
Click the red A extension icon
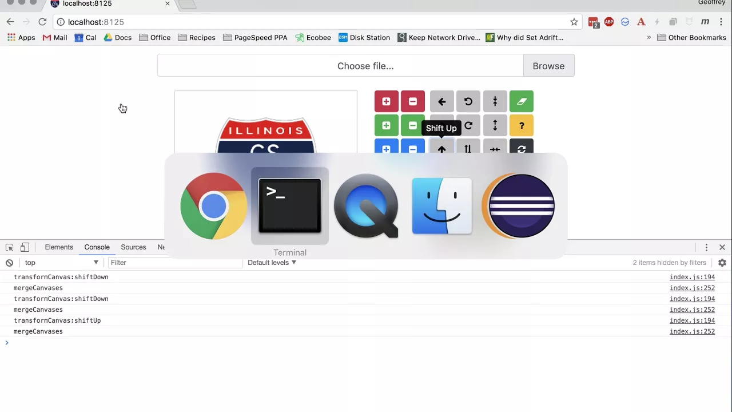[641, 22]
